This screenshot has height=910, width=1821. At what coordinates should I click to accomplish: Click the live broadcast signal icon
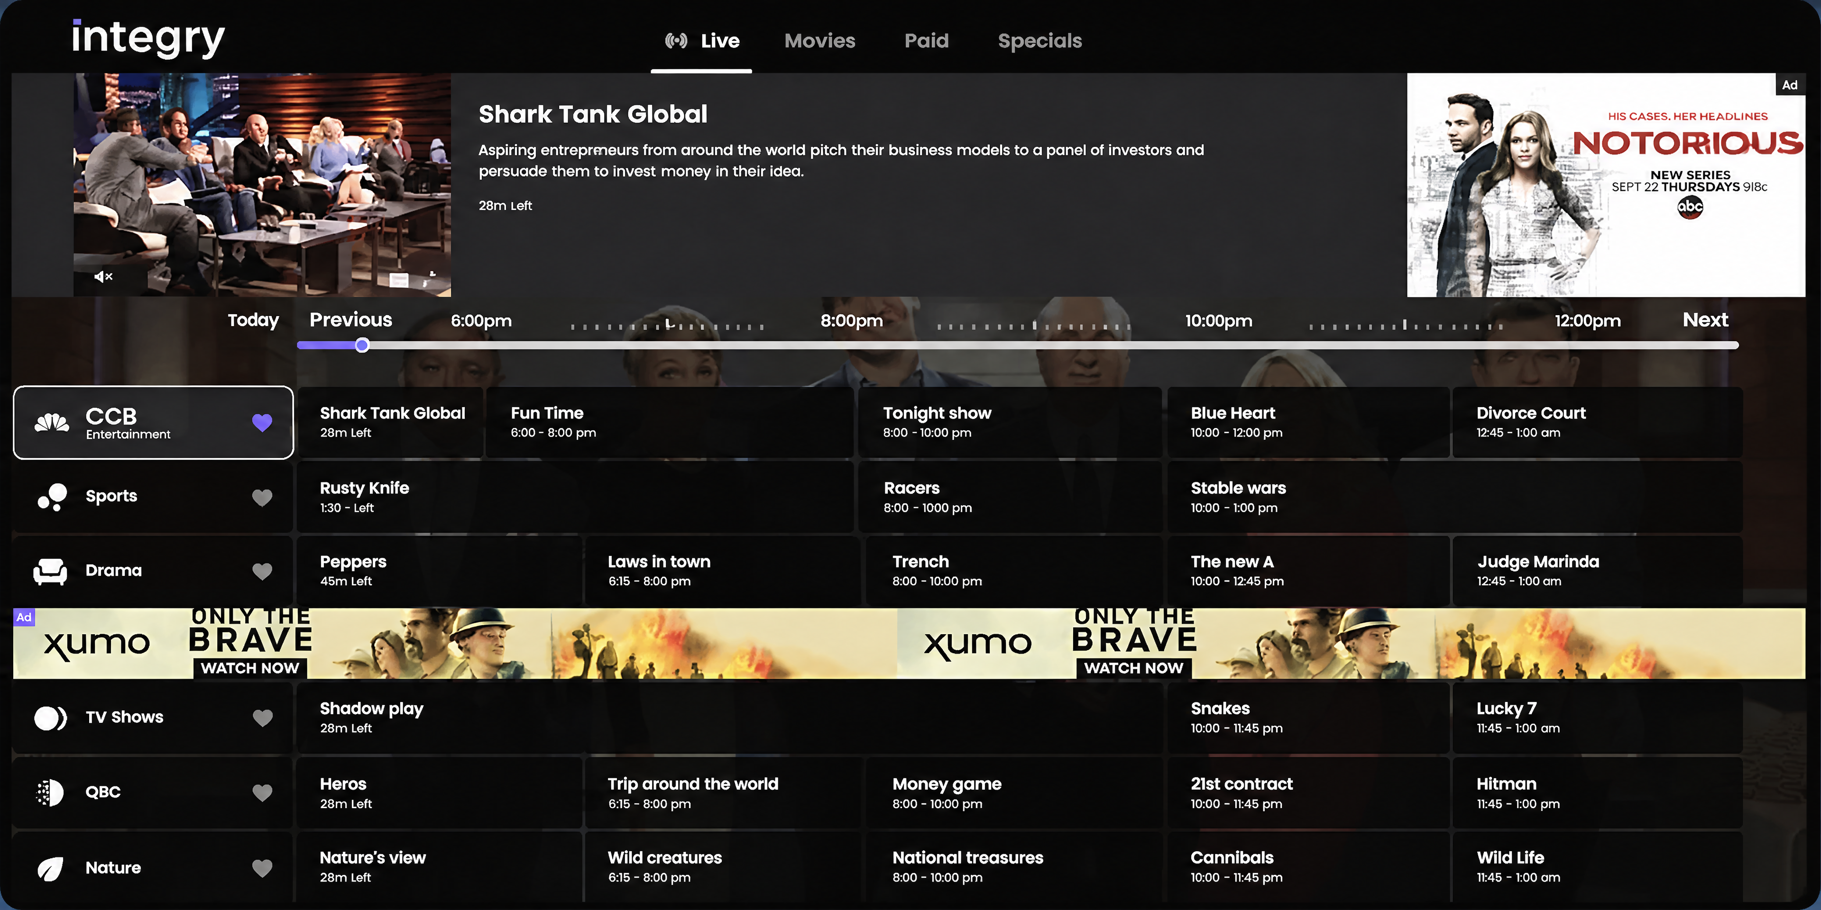tap(676, 41)
